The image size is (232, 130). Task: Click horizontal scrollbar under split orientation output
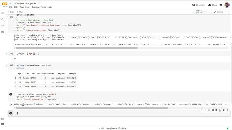pos(92,108)
